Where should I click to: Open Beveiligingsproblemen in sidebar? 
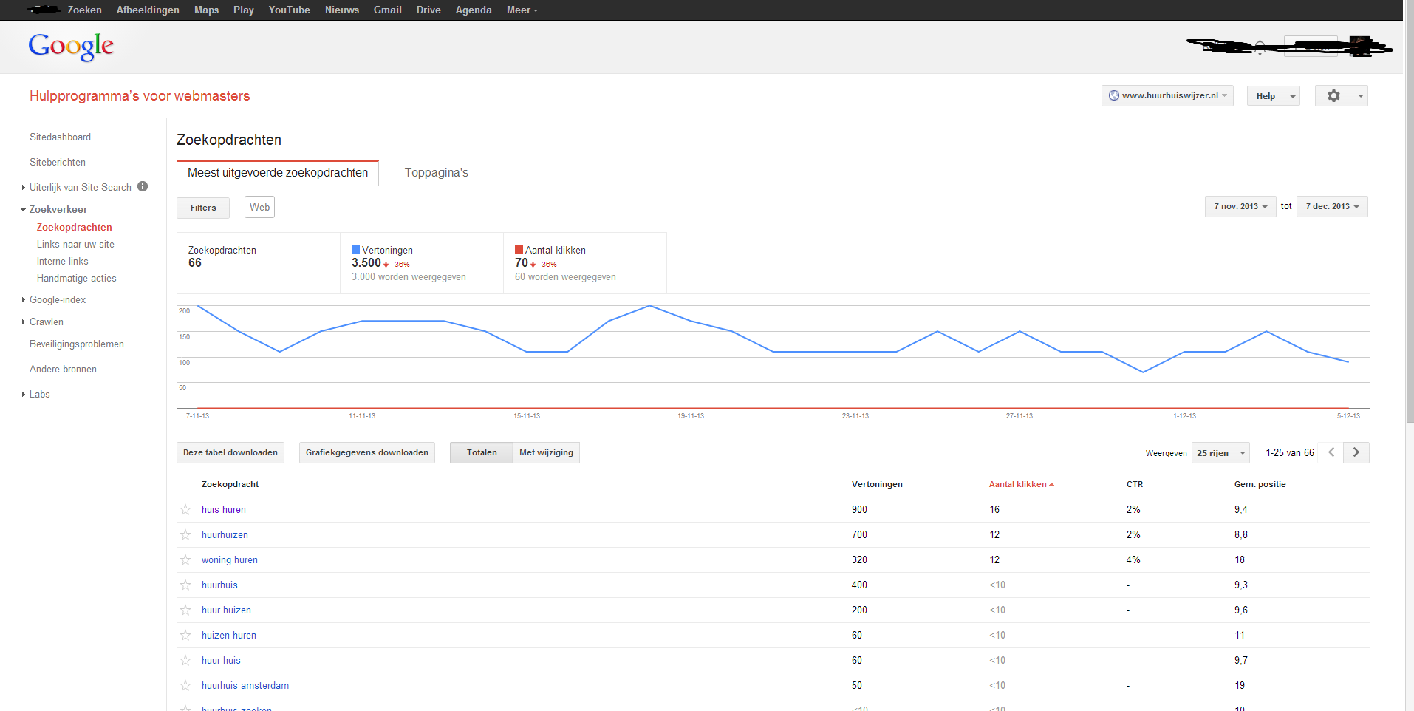point(77,344)
